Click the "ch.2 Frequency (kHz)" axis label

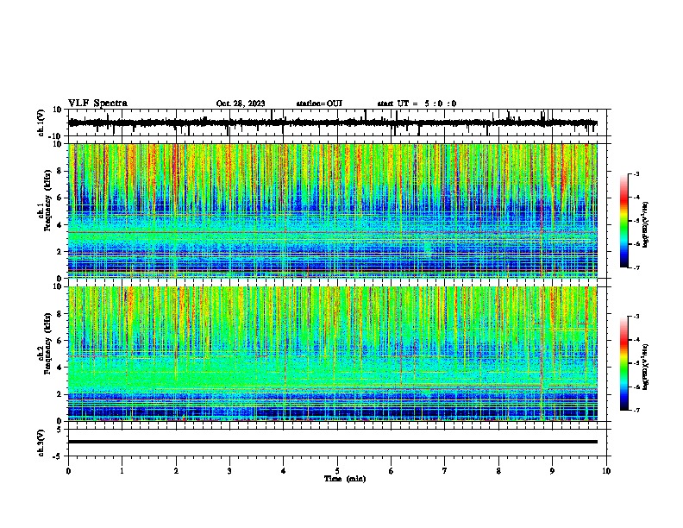(x=44, y=343)
